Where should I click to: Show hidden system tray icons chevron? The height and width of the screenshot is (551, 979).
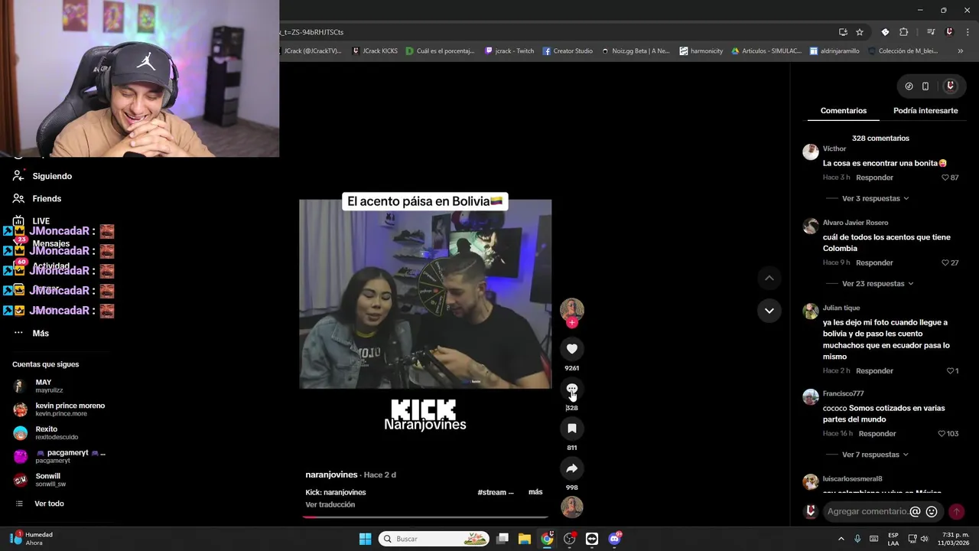[x=841, y=539]
